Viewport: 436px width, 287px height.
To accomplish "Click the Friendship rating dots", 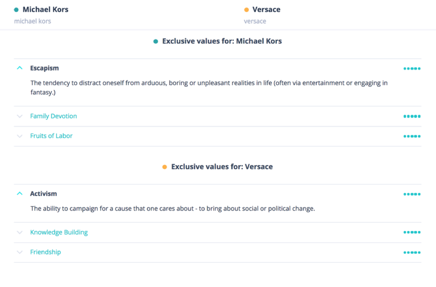I will coord(412,252).
